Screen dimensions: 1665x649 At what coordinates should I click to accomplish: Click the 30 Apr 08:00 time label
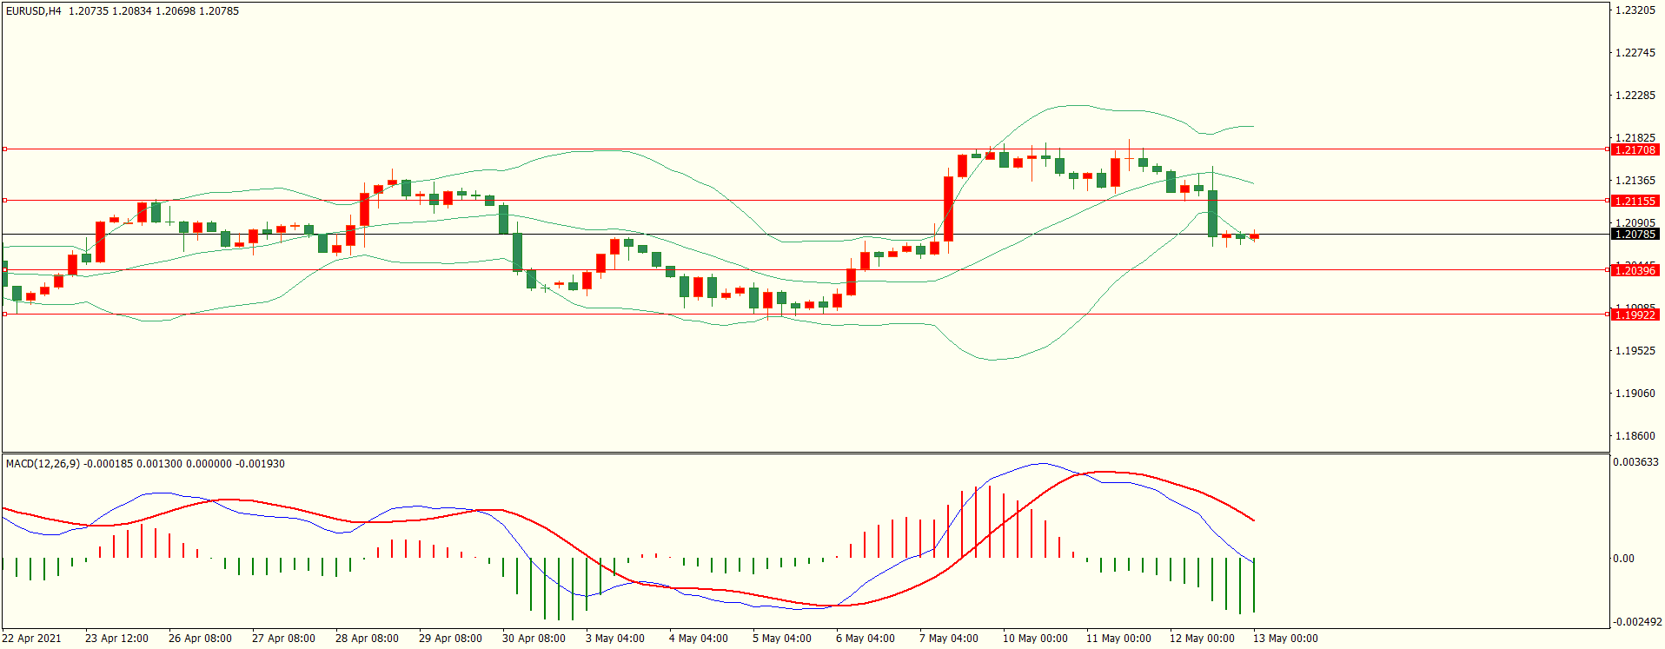coord(534,639)
